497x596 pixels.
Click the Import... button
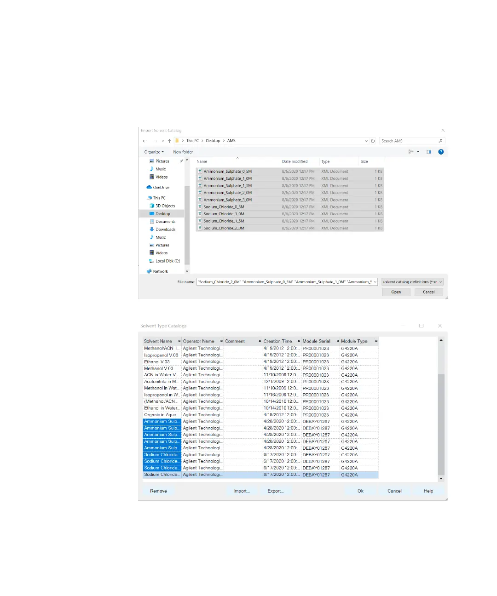(242, 491)
